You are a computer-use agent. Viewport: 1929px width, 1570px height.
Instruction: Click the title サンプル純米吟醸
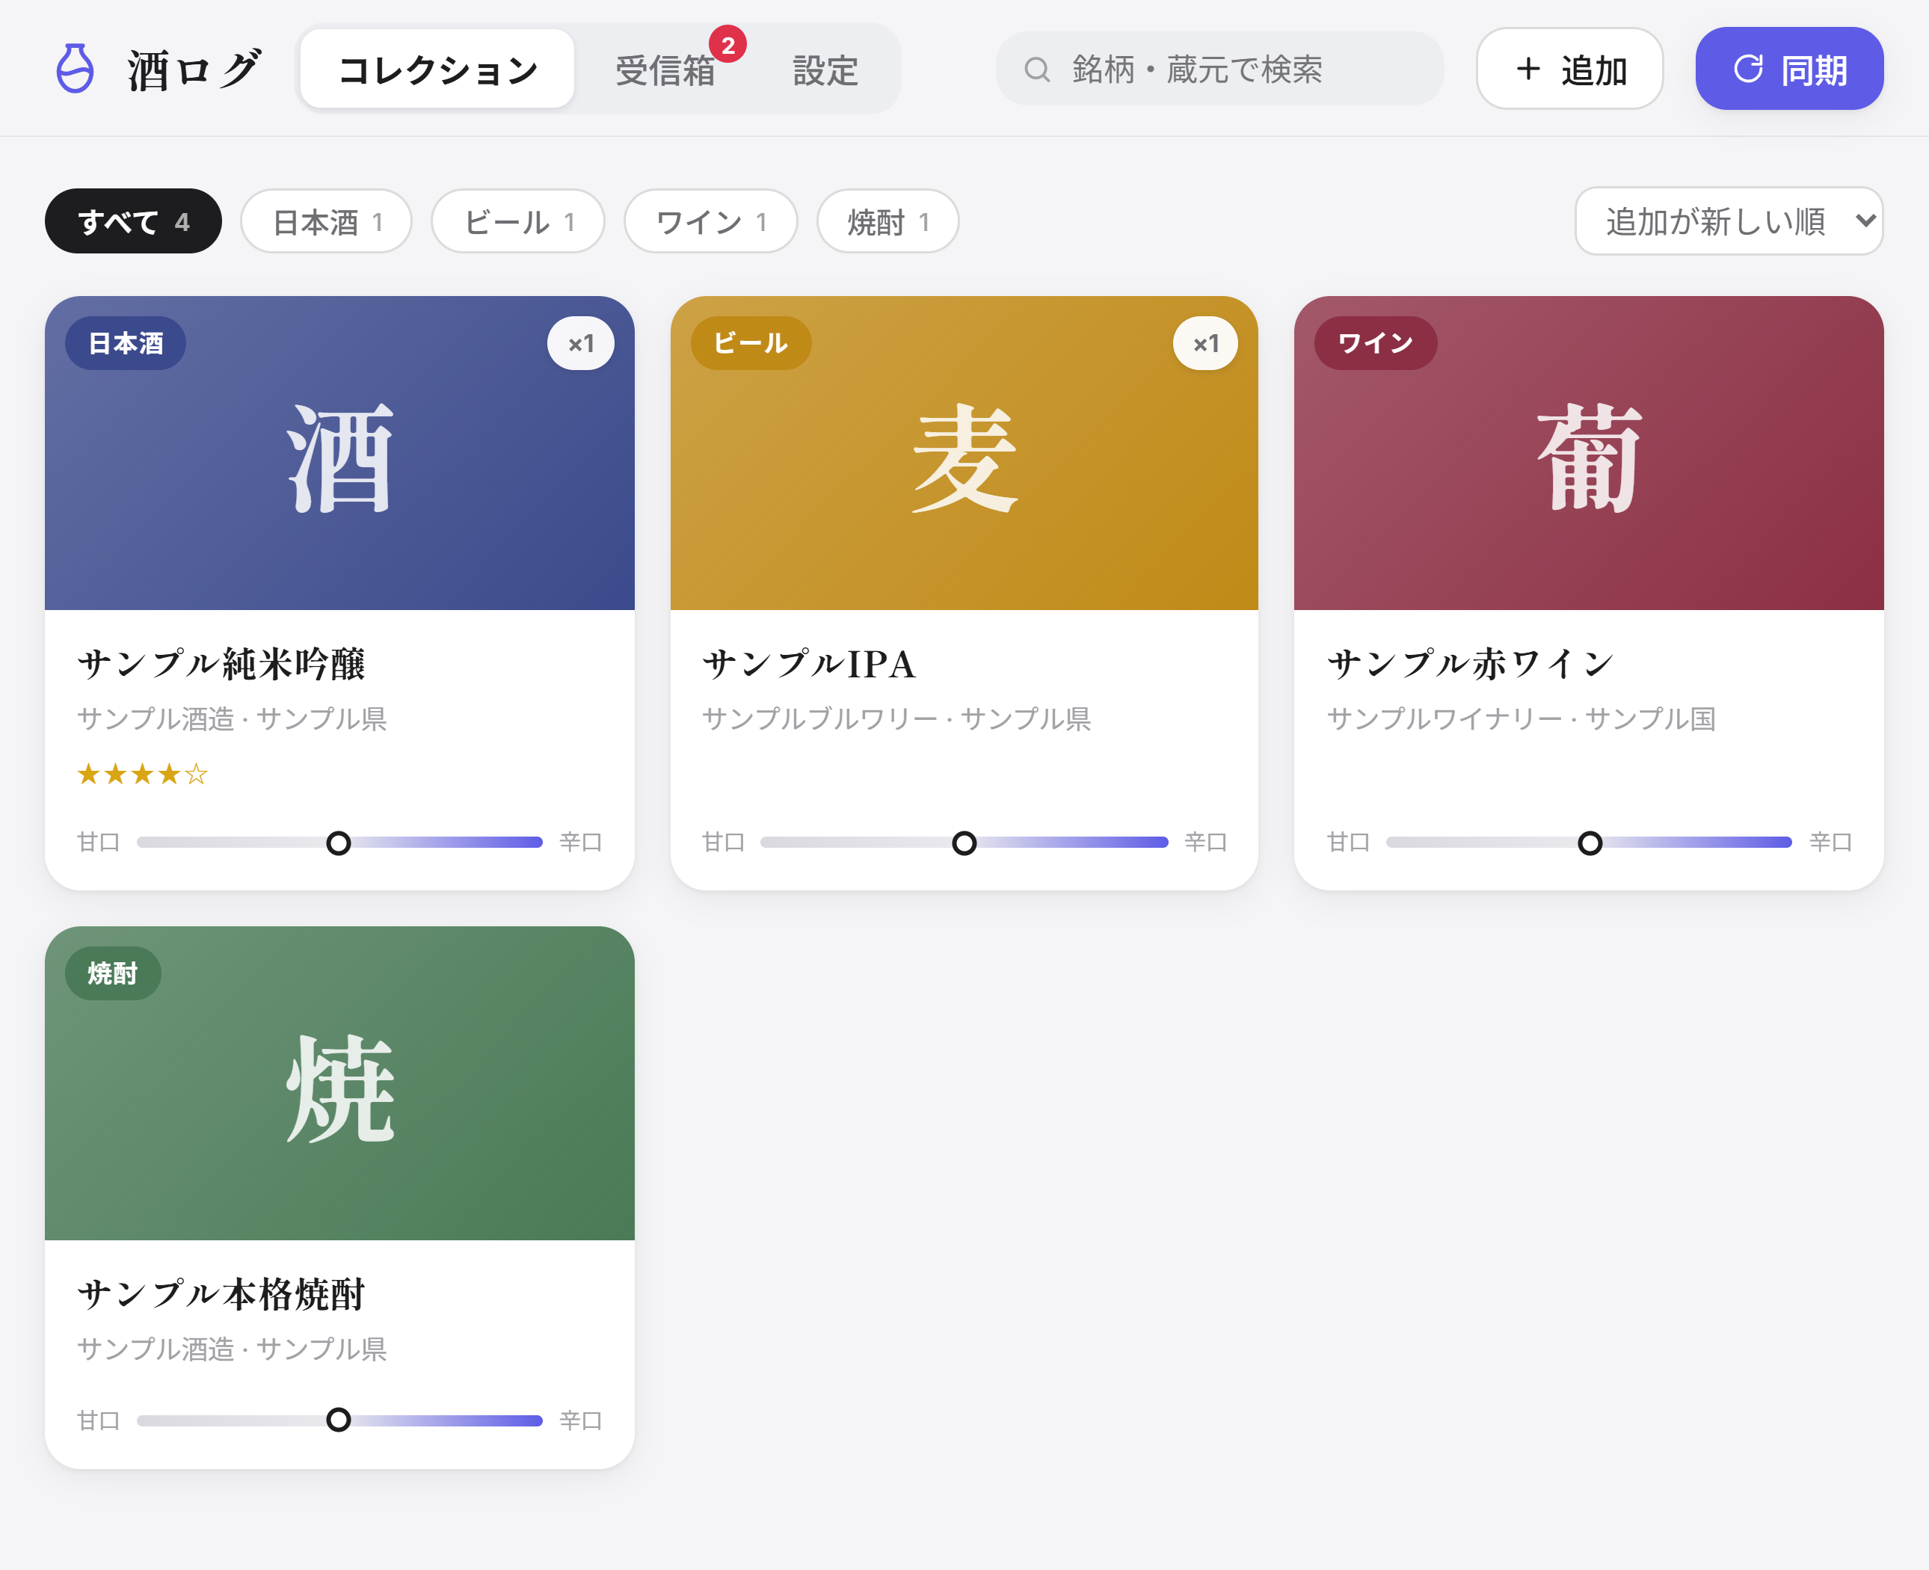pos(221,664)
